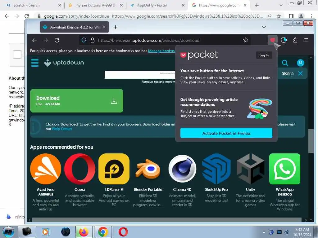The image size is (318, 238).
Task: Open the Firefox list all tabs chevron
Action: click(x=264, y=27)
